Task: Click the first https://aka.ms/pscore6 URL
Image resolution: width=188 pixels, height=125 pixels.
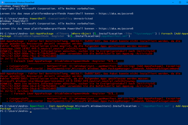Action: 116,14
